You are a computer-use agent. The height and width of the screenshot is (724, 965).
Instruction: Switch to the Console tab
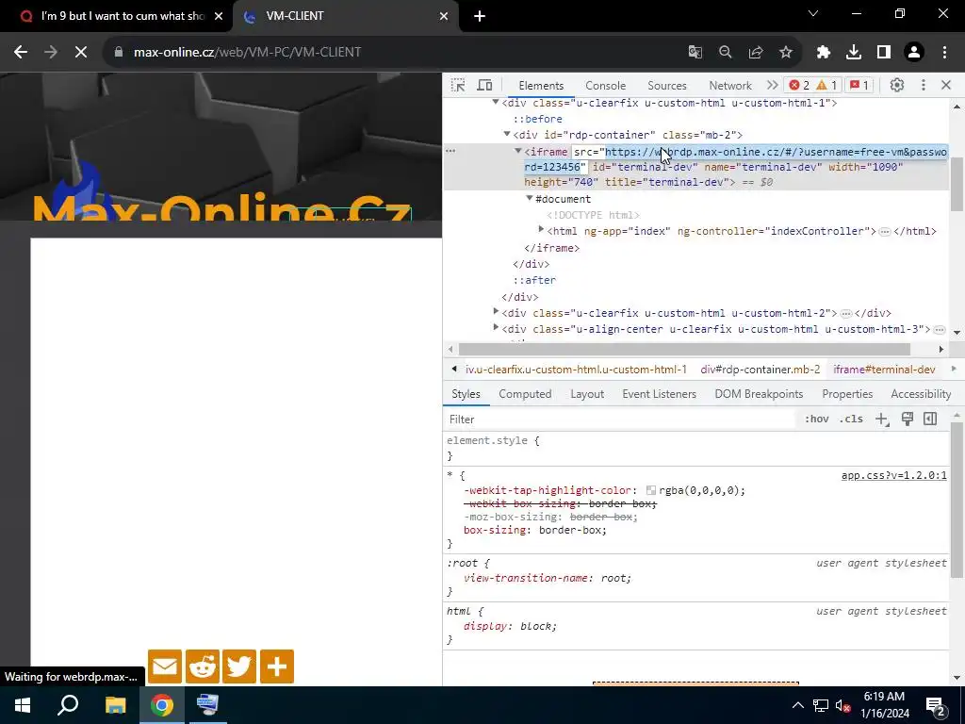606,86
